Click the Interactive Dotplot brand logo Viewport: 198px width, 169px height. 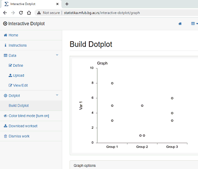(24, 24)
